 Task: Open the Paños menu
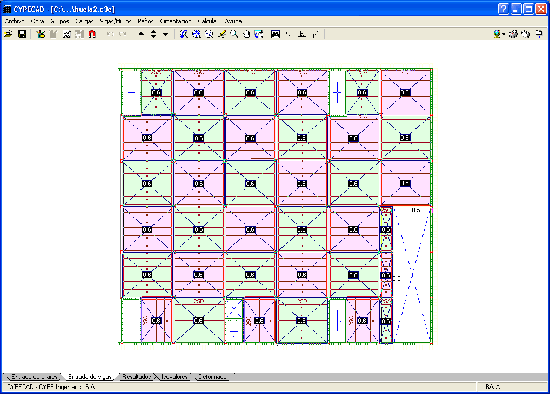[145, 21]
